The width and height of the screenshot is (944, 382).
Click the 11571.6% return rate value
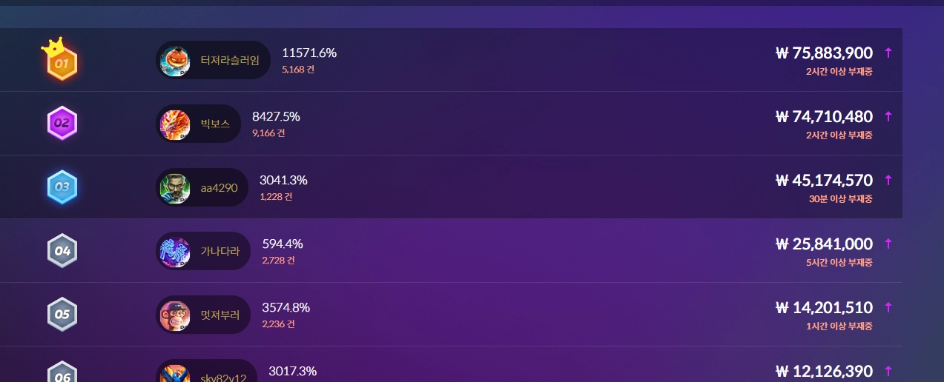click(309, 53)
